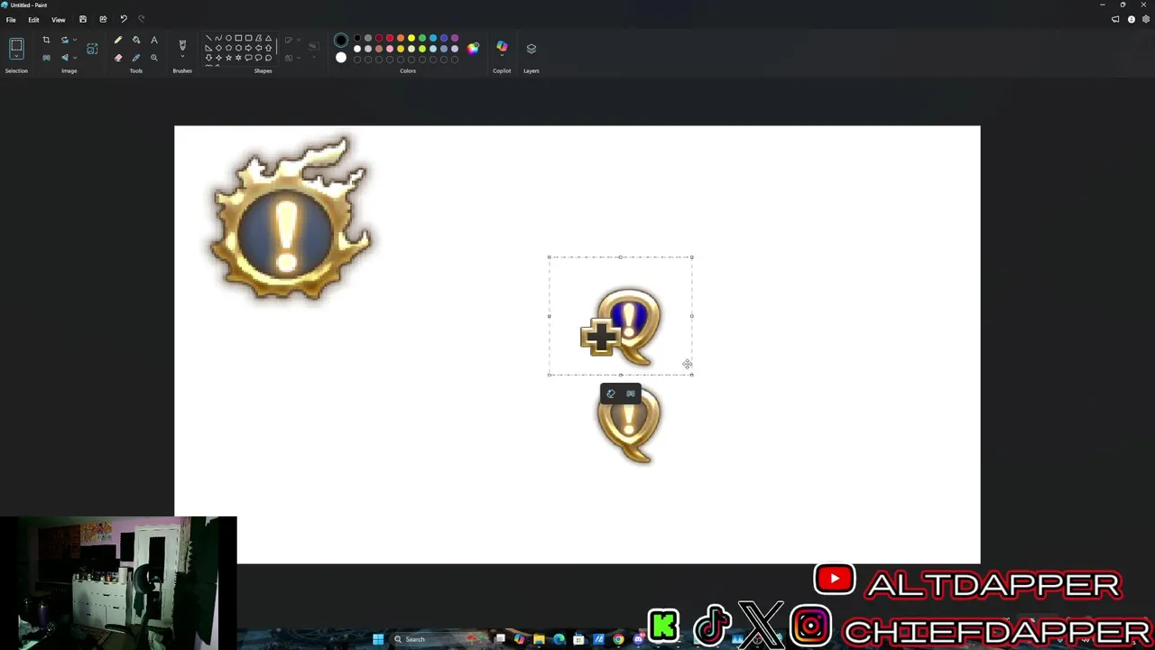Choose the rectangular Selection tool

tap(16, 45)
